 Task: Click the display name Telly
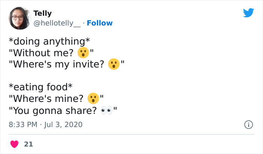[42, 13]
